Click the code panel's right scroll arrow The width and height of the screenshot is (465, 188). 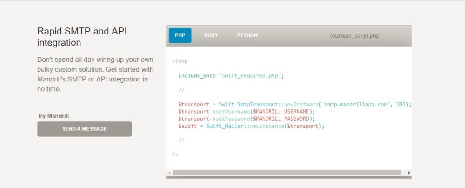(x=409, y=173)
